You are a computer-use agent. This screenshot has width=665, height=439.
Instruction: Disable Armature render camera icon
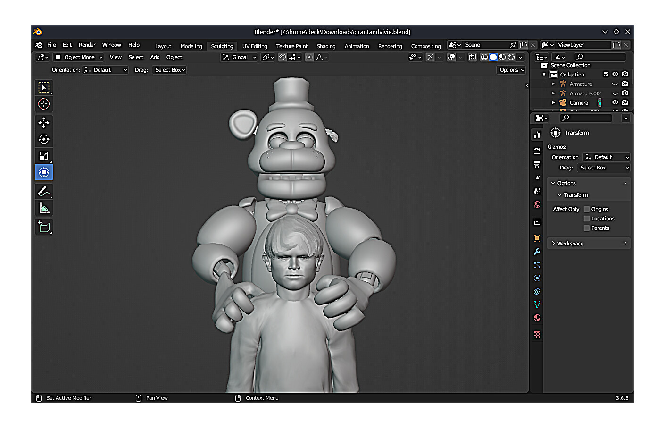625,84
